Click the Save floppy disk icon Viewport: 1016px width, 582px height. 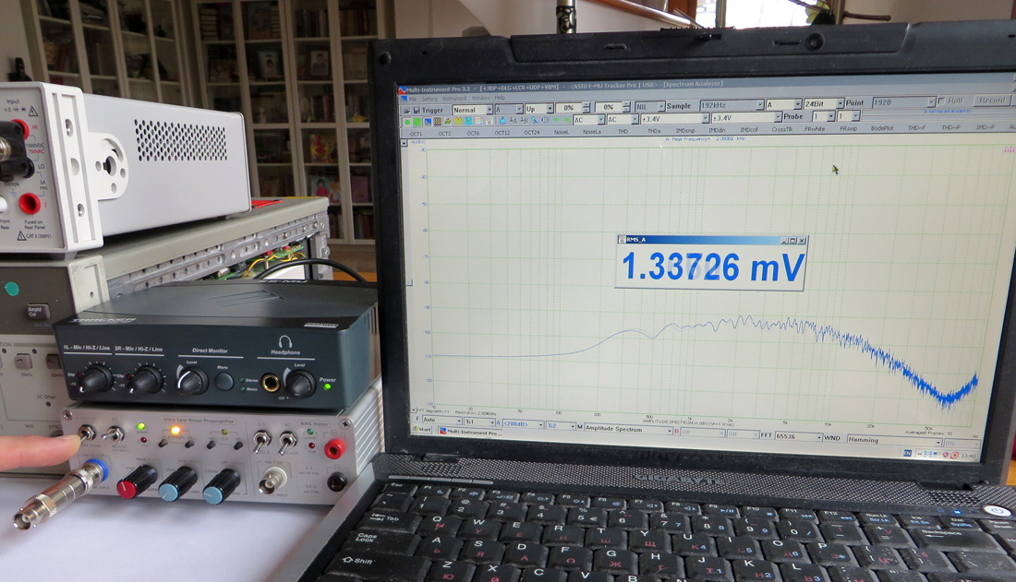417,110
